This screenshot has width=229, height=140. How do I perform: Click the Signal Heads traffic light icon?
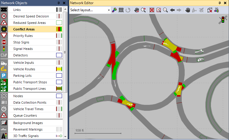click(x=4, y=49)
